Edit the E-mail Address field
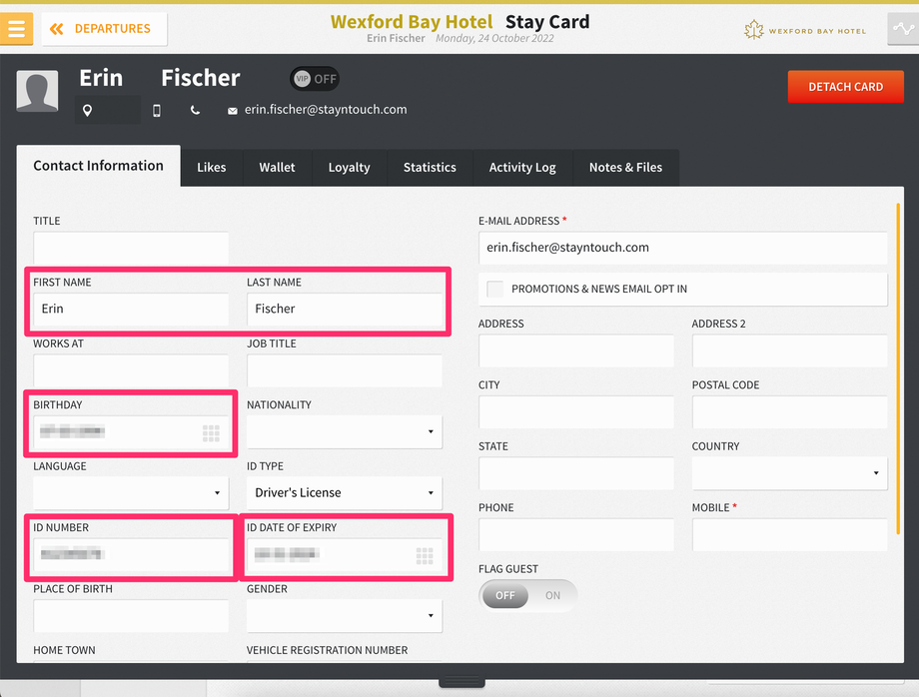 coord(683,248)
